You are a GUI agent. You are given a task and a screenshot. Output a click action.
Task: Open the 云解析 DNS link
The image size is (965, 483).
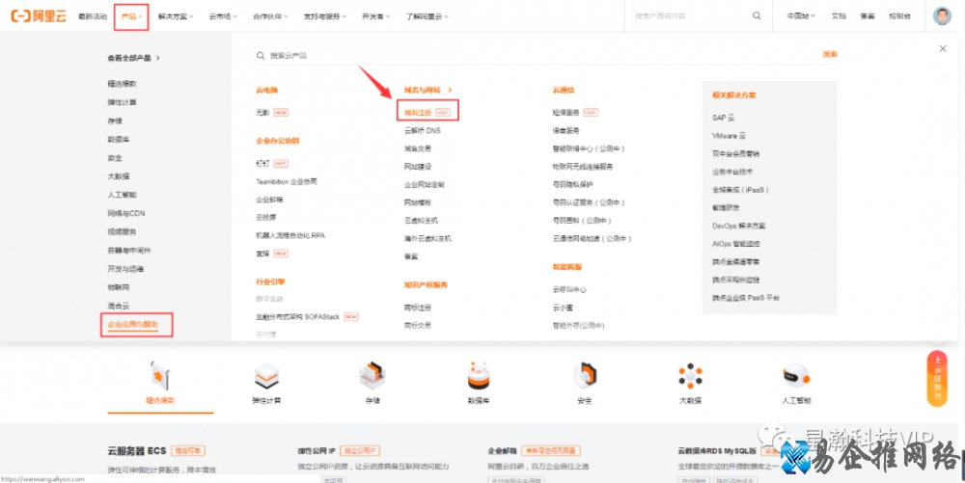pos(422,130)
